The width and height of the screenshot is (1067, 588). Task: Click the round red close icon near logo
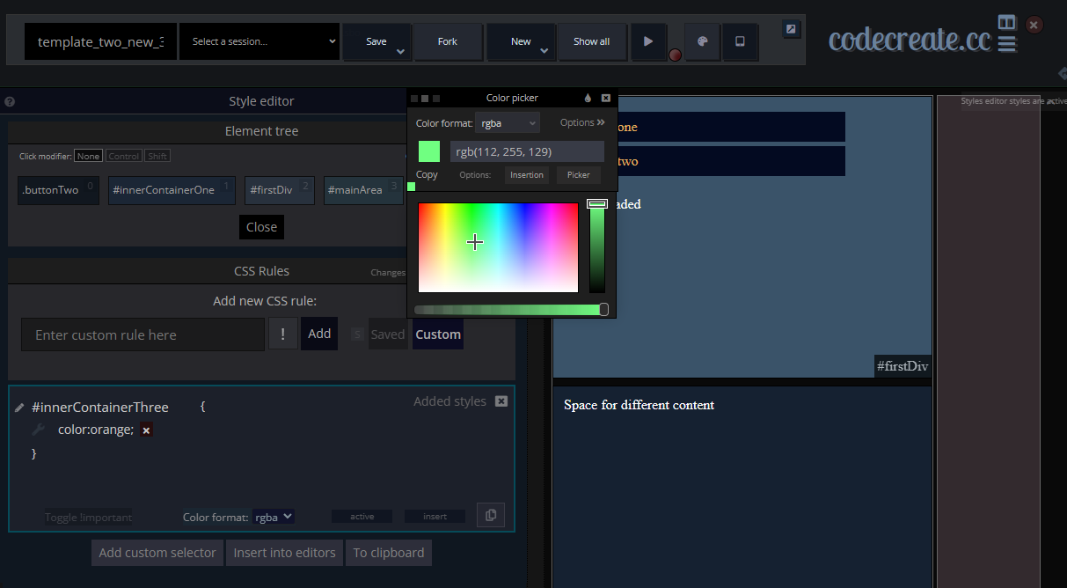[x=1034, y=25]
